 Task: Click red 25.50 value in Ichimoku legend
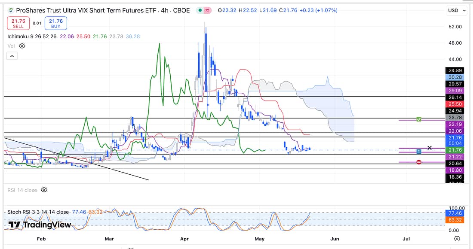83,36
